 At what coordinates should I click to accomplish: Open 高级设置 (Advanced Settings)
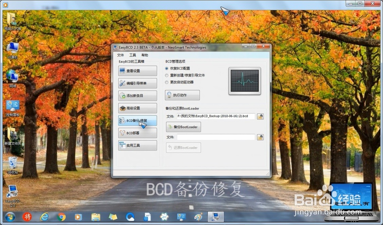137,108
